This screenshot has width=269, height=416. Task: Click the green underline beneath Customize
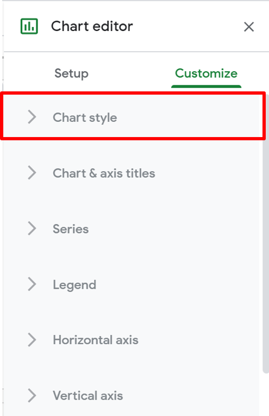tap(206, 86)
